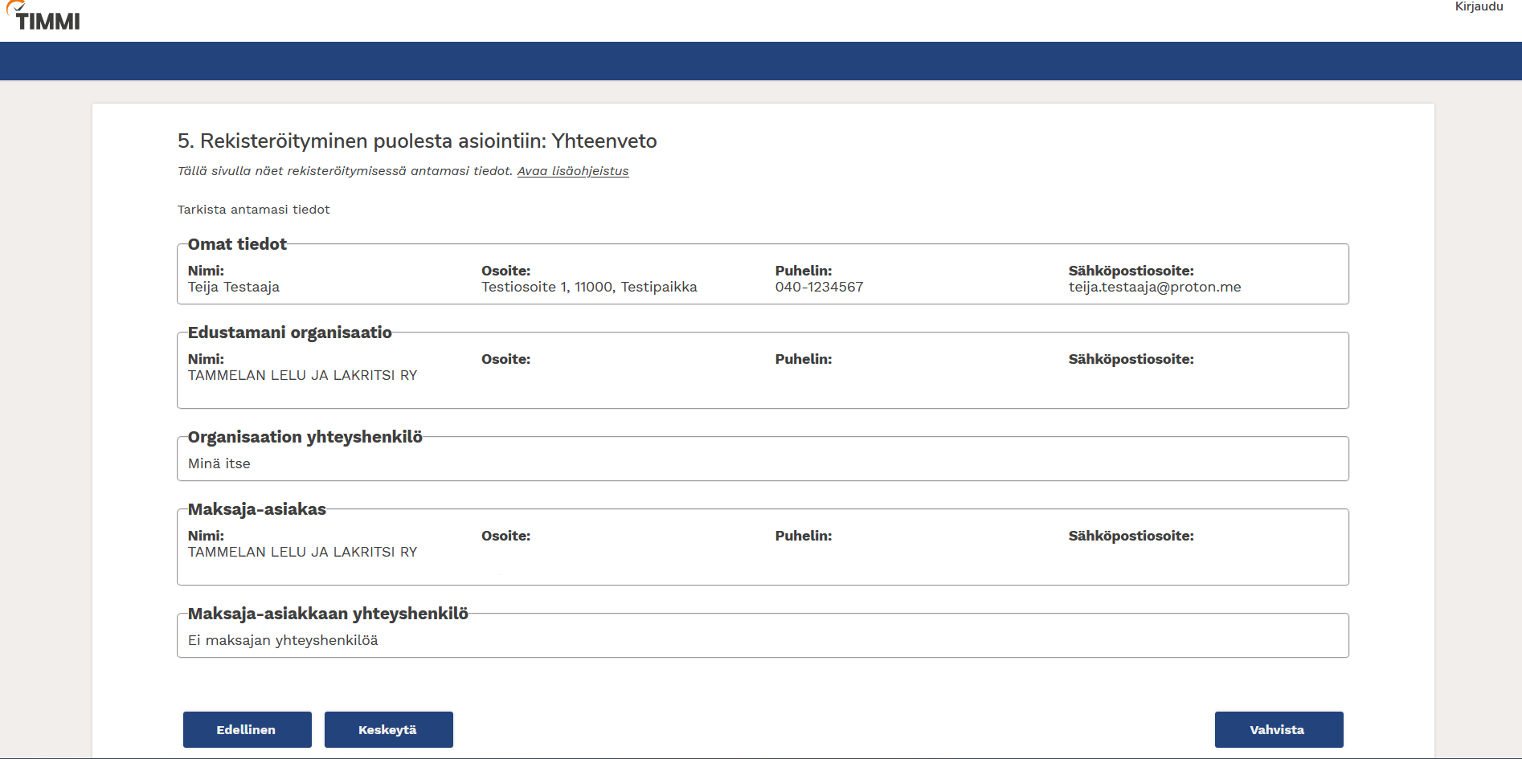
Task: Click the organisation name under Edustamani organisaatio
Action: [302, 376]
